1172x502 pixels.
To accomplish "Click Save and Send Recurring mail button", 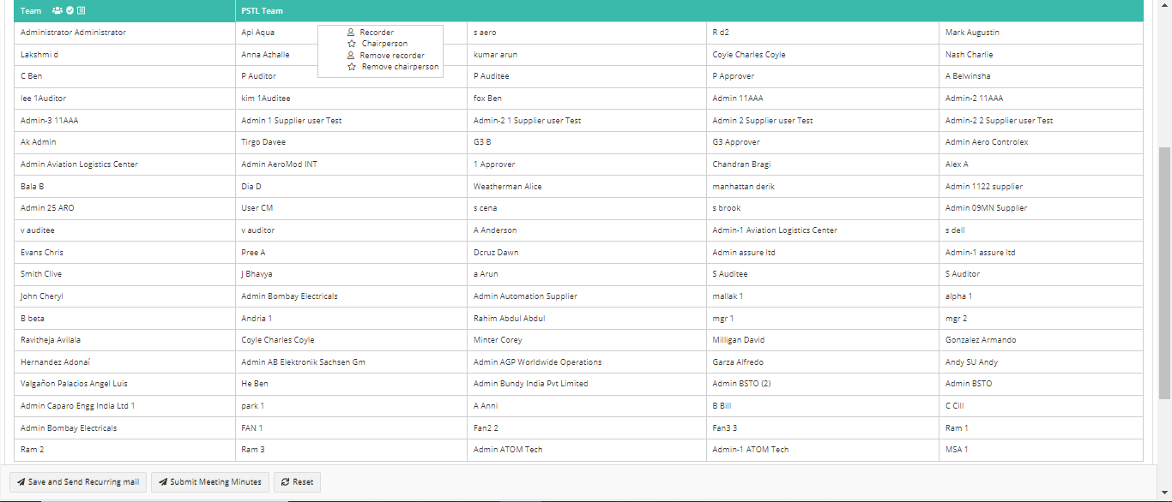I will tap(78, 482).
